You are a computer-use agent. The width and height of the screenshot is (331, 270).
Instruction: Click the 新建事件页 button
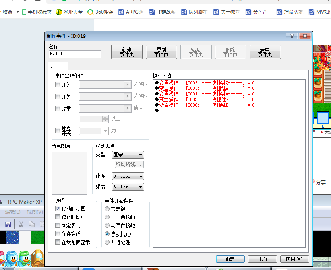(127, 52)
